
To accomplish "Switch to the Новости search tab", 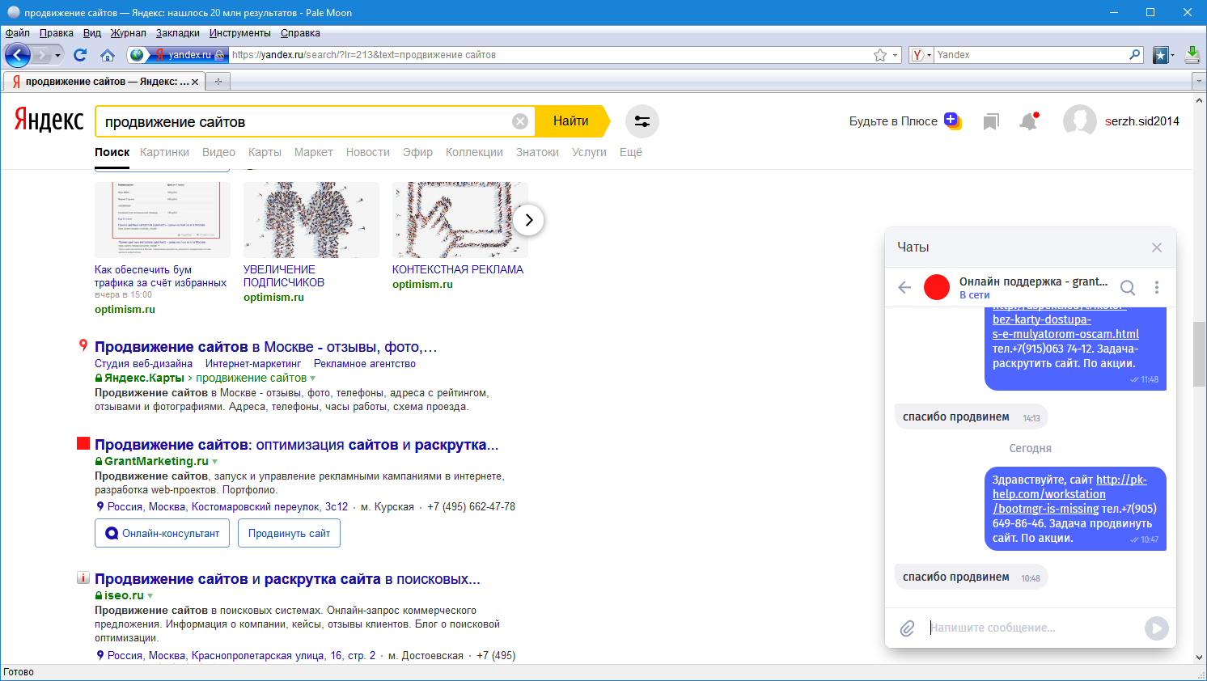I will point(368,152).
